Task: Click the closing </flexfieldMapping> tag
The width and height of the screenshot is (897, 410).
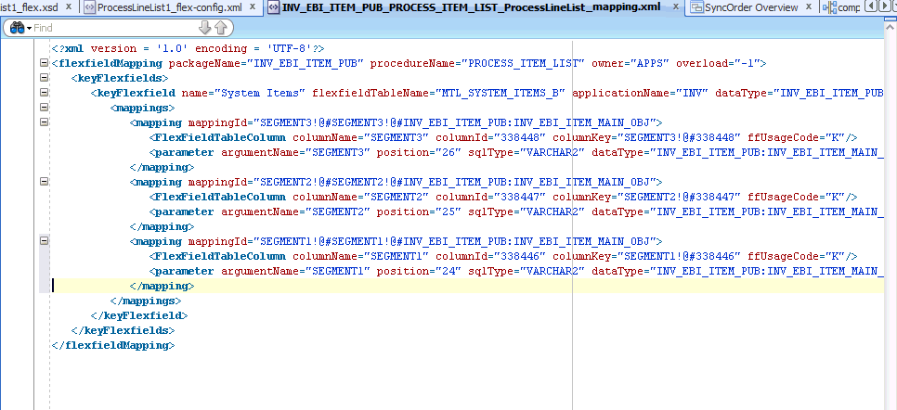Action: coord(112,345)
